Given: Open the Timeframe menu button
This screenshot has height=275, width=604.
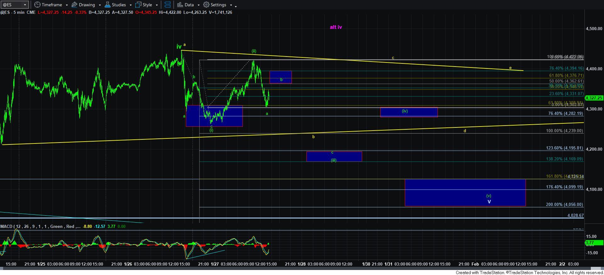Looking at the screenshot, I should click(48, 5).
